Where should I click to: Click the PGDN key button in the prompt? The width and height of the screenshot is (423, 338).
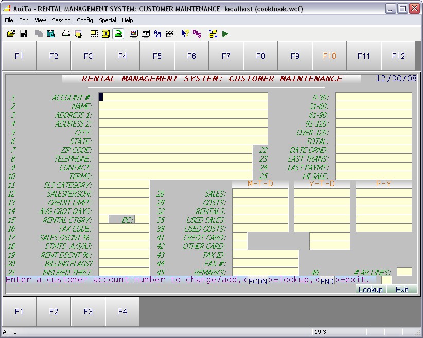(x=258, y=280)
